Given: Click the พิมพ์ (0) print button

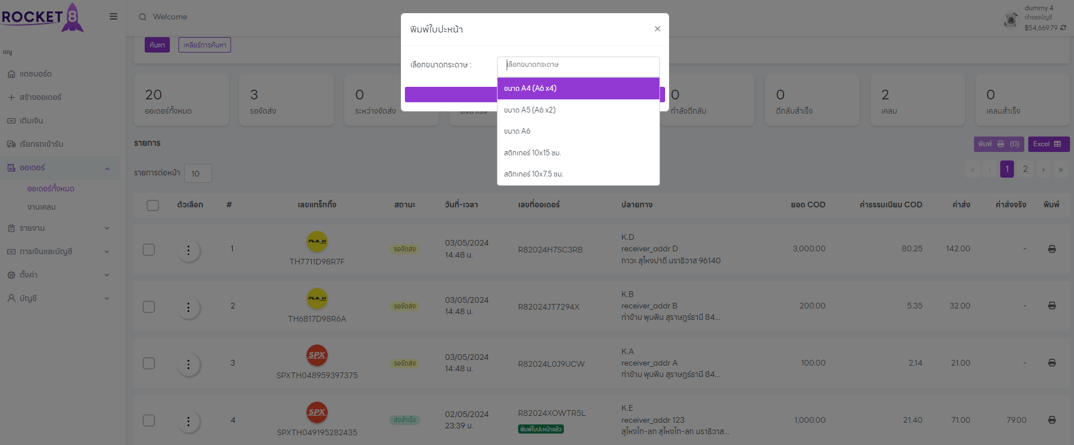Looking at the screenshot, I should (x=999, y=144).
